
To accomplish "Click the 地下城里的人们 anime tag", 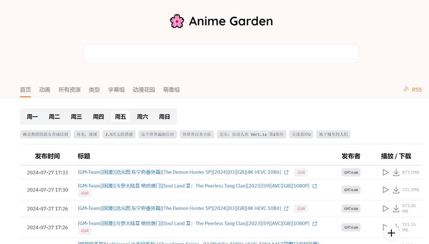I will point(333,134).
